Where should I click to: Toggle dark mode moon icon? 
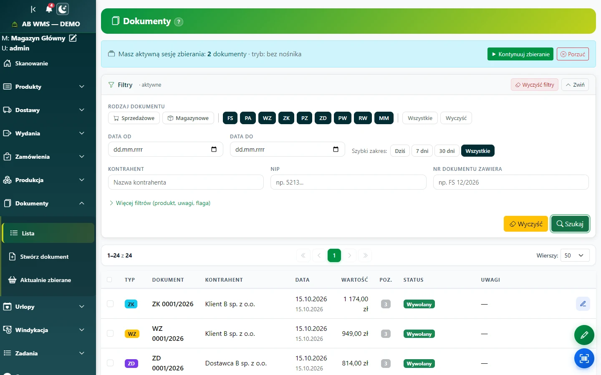click(63, 9)
